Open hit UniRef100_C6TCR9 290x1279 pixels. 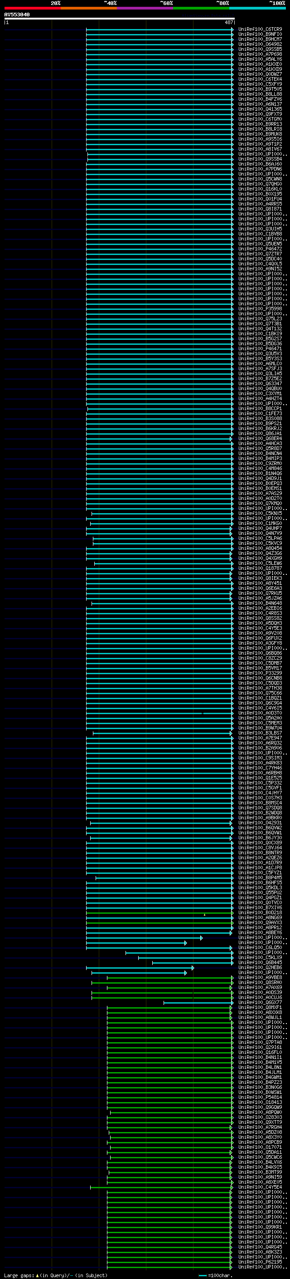point(260,29)
